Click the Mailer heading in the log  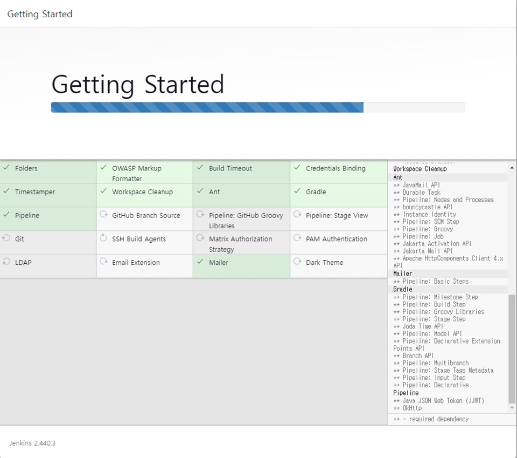click(403, 274)
